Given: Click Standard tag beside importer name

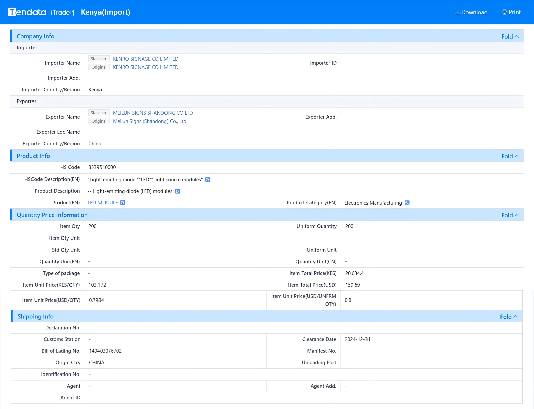Looking at the screenshot, I should pos(99,59).
